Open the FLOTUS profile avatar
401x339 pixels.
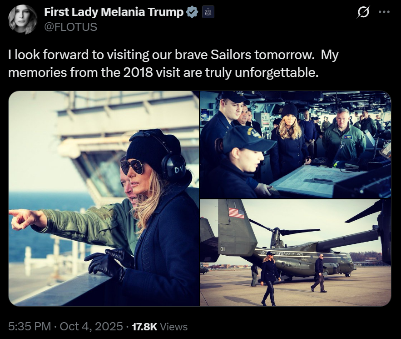pyautogui.click(x=23, y=20)
